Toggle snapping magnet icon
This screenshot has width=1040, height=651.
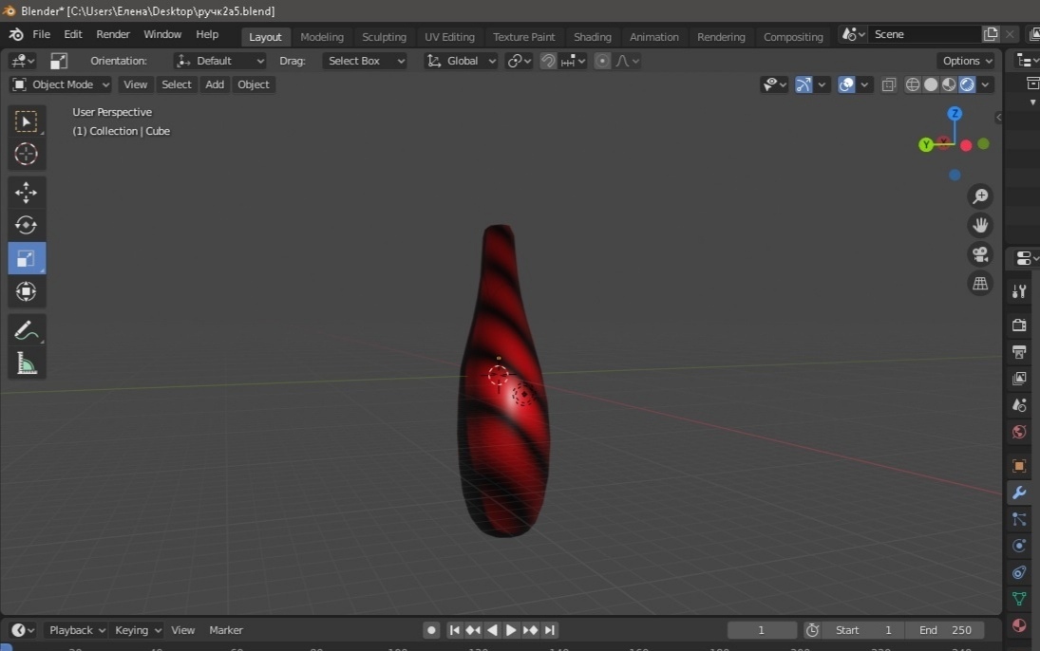[548, 61]
